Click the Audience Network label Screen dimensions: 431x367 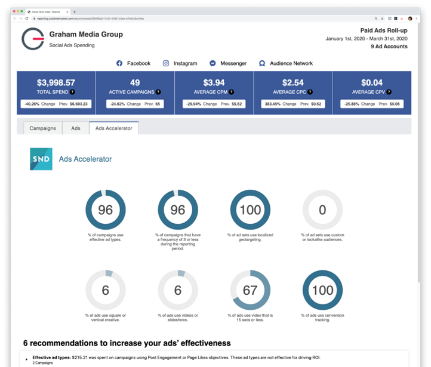click(x=291, y=63)
